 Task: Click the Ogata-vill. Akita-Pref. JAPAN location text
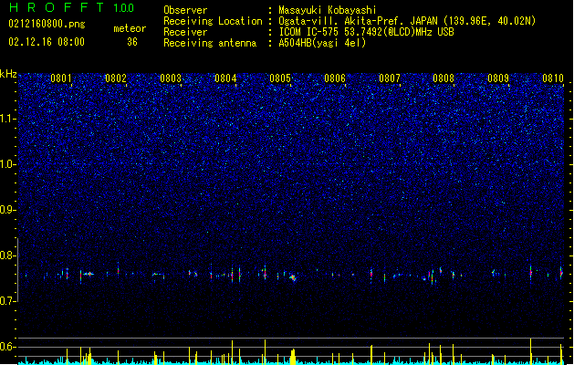[357, 21]
